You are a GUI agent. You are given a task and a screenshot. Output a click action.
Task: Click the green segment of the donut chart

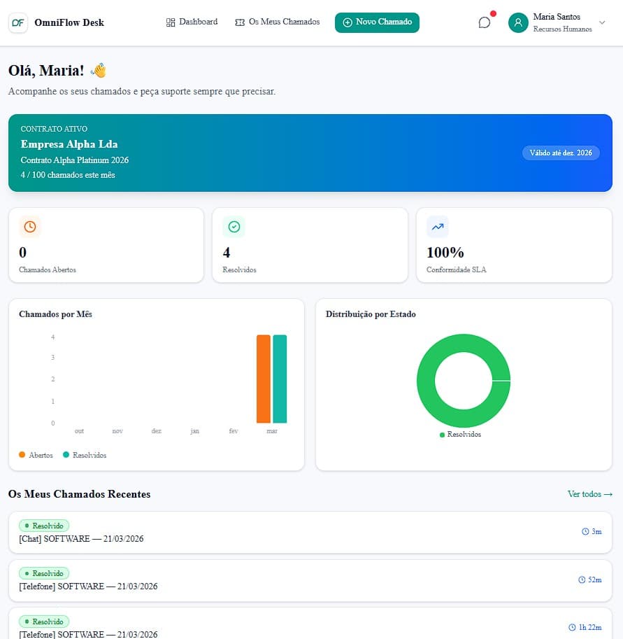pos(464,342)
